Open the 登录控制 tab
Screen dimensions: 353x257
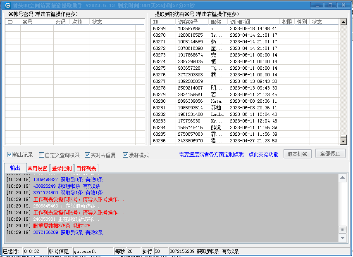coord(62,168)
